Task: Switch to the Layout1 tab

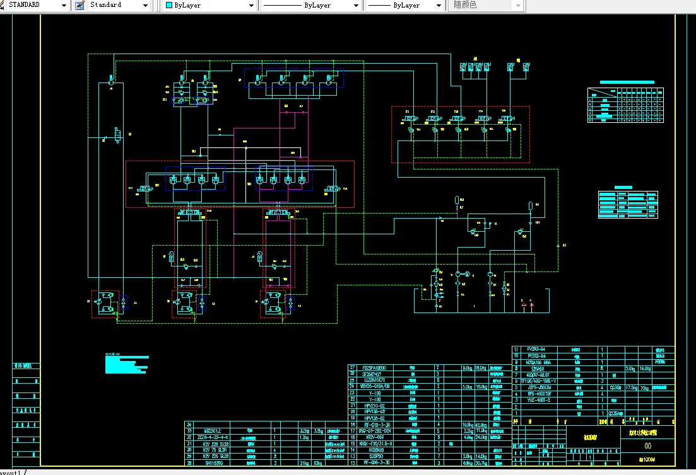Action: (x=11, y=472)
